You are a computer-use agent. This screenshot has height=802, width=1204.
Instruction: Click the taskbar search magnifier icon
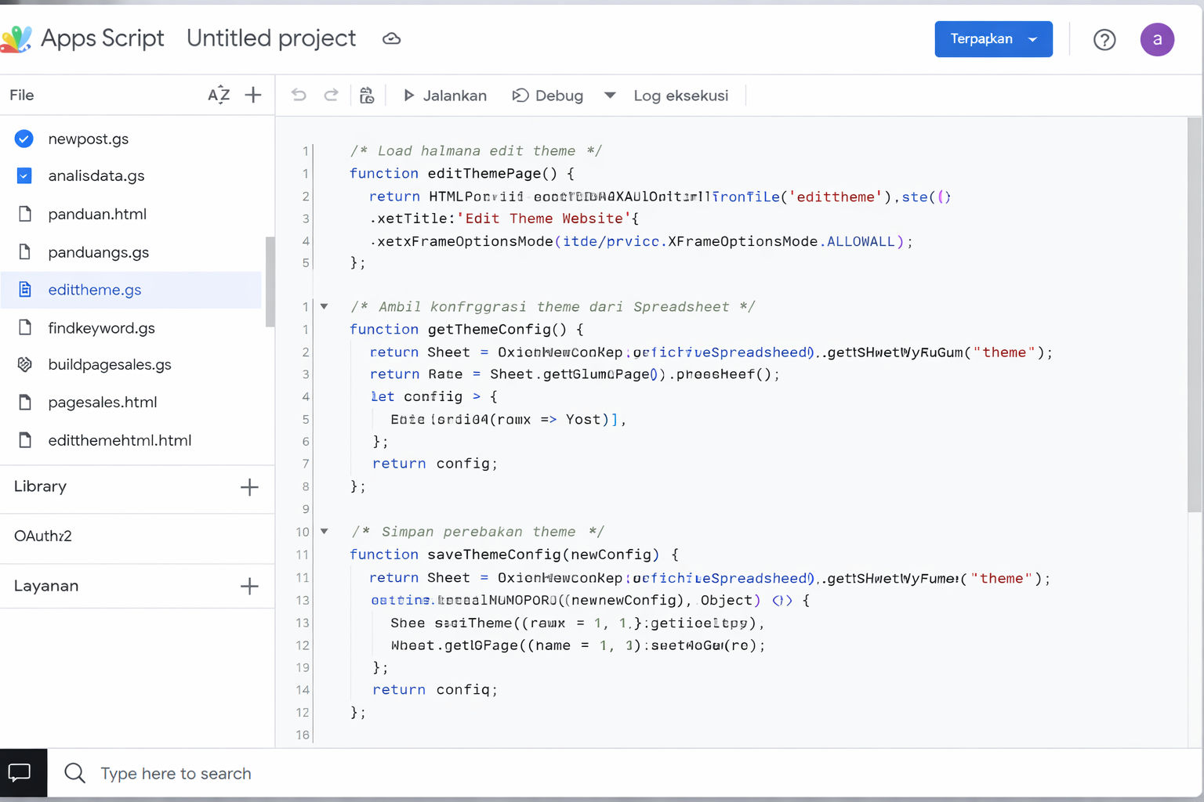pos(74,773)
